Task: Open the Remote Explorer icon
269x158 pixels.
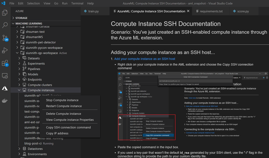Action: [5, 76]
